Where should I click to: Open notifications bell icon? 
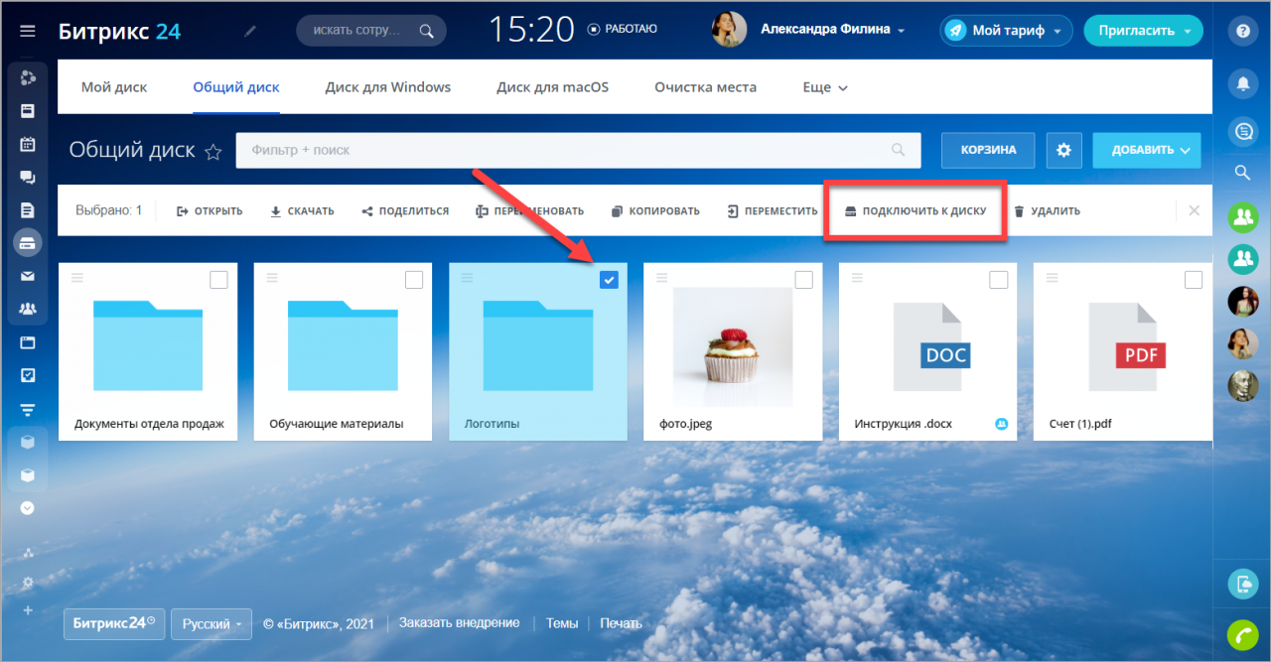pos(1242,83)
